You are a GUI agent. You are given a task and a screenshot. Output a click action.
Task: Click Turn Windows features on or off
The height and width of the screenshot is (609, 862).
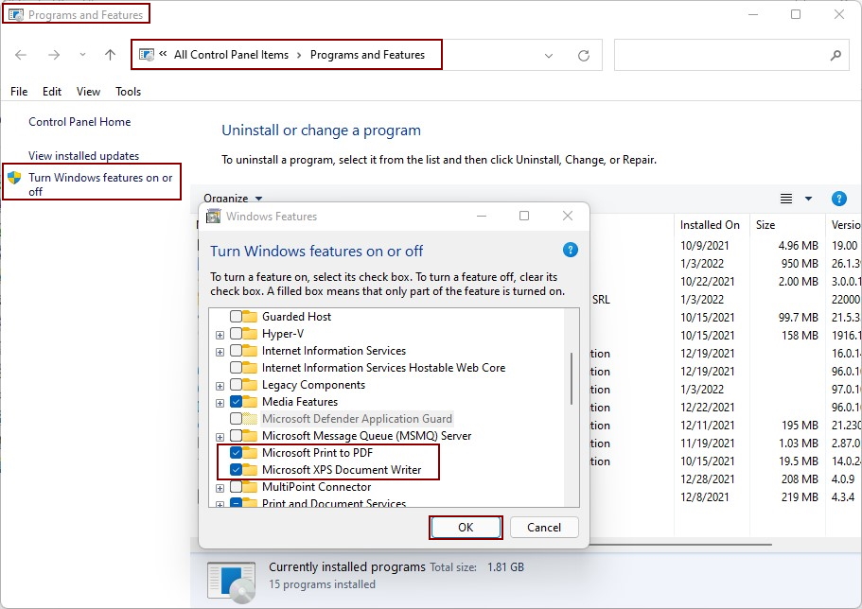(x=100, y=184)
